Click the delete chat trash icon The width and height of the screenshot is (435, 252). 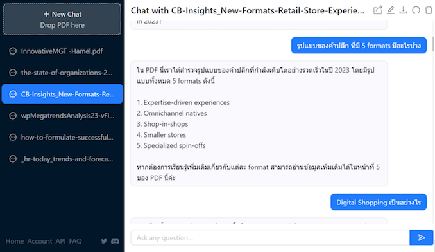pyautogui.click(x=429, y=10)
